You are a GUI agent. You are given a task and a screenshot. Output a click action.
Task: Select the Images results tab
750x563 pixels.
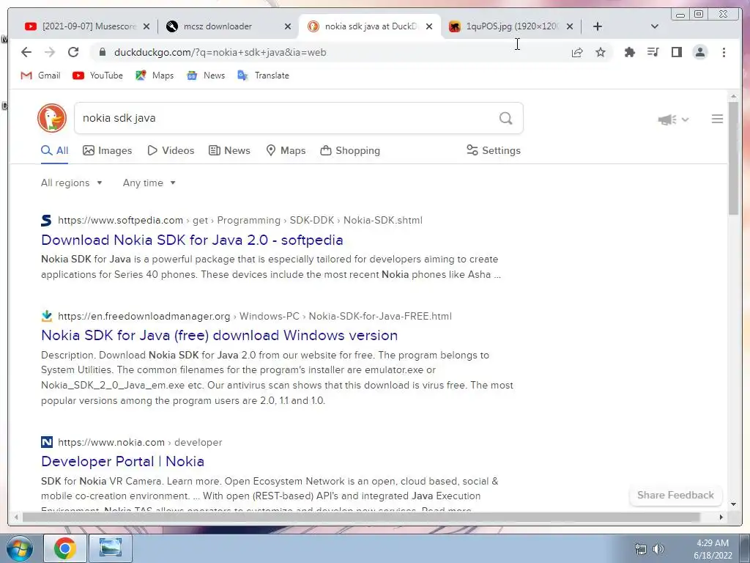107,150
